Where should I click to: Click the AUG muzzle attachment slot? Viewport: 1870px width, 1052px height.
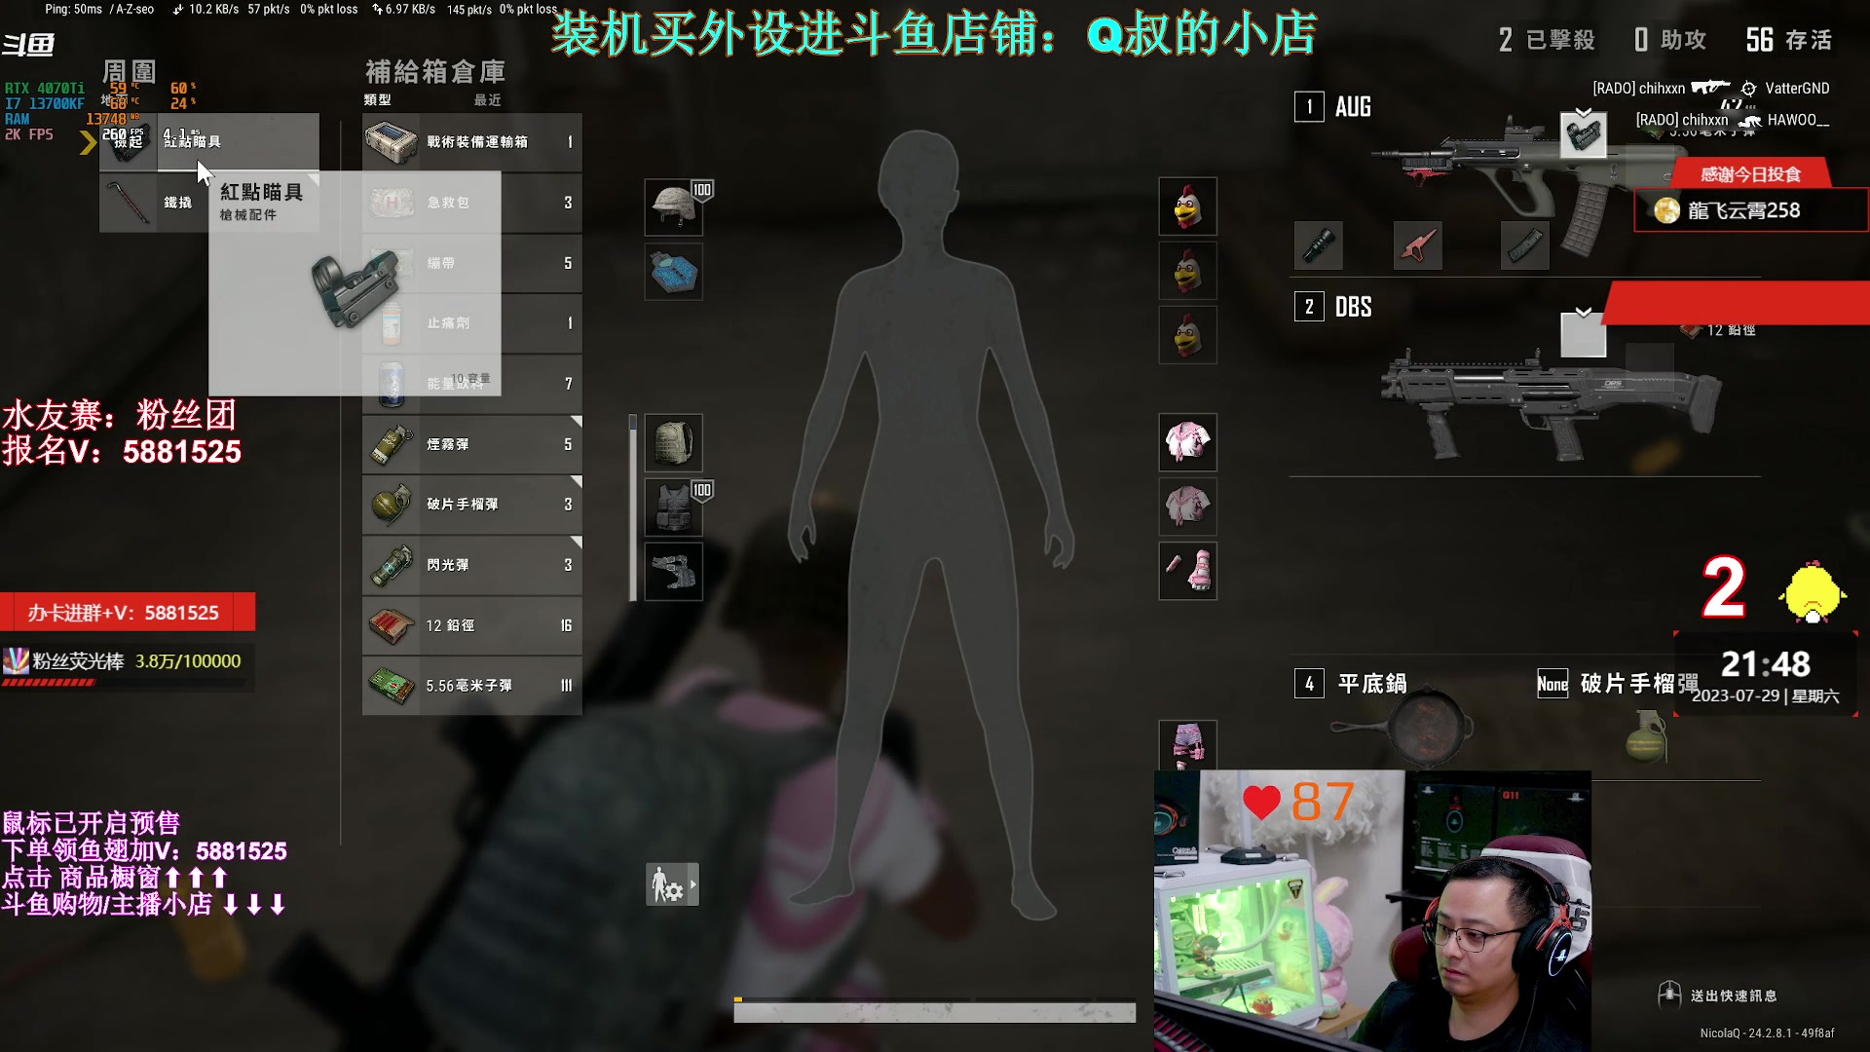pyautogui.click(x=1319, y=245)
